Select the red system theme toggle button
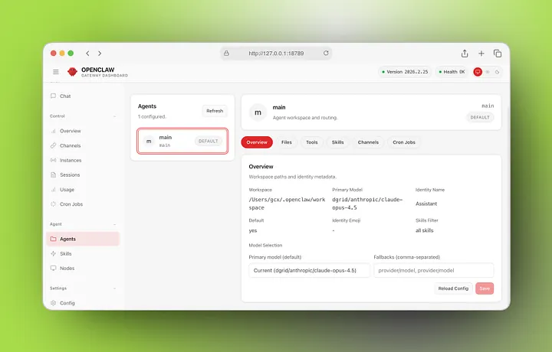 (x=478, y=72)
